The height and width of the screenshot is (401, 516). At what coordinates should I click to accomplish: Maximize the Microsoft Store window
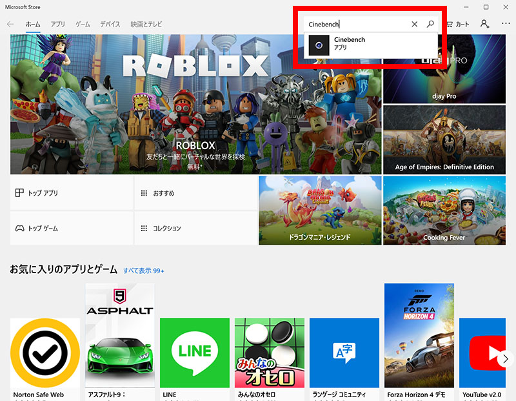[486, 7]
